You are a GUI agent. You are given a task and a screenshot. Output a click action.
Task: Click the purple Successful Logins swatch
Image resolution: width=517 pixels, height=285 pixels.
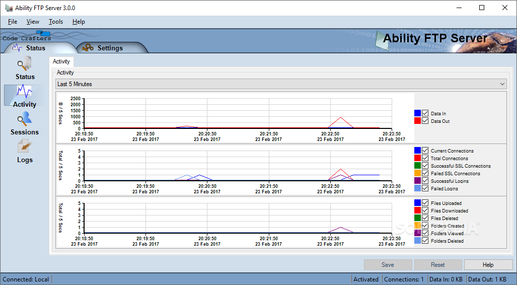(x=417, y=181)
